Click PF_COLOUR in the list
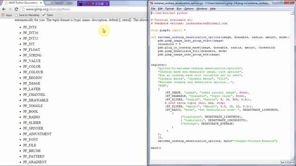This screenshot has height=166, width=296. point(33,72)
